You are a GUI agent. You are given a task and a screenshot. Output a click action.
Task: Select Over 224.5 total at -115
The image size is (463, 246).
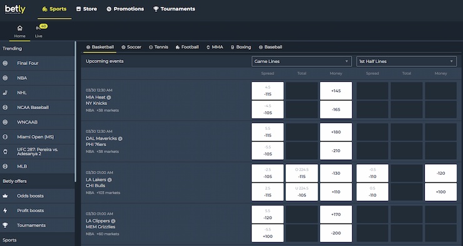pyautogui.click(x=302, y=173)
